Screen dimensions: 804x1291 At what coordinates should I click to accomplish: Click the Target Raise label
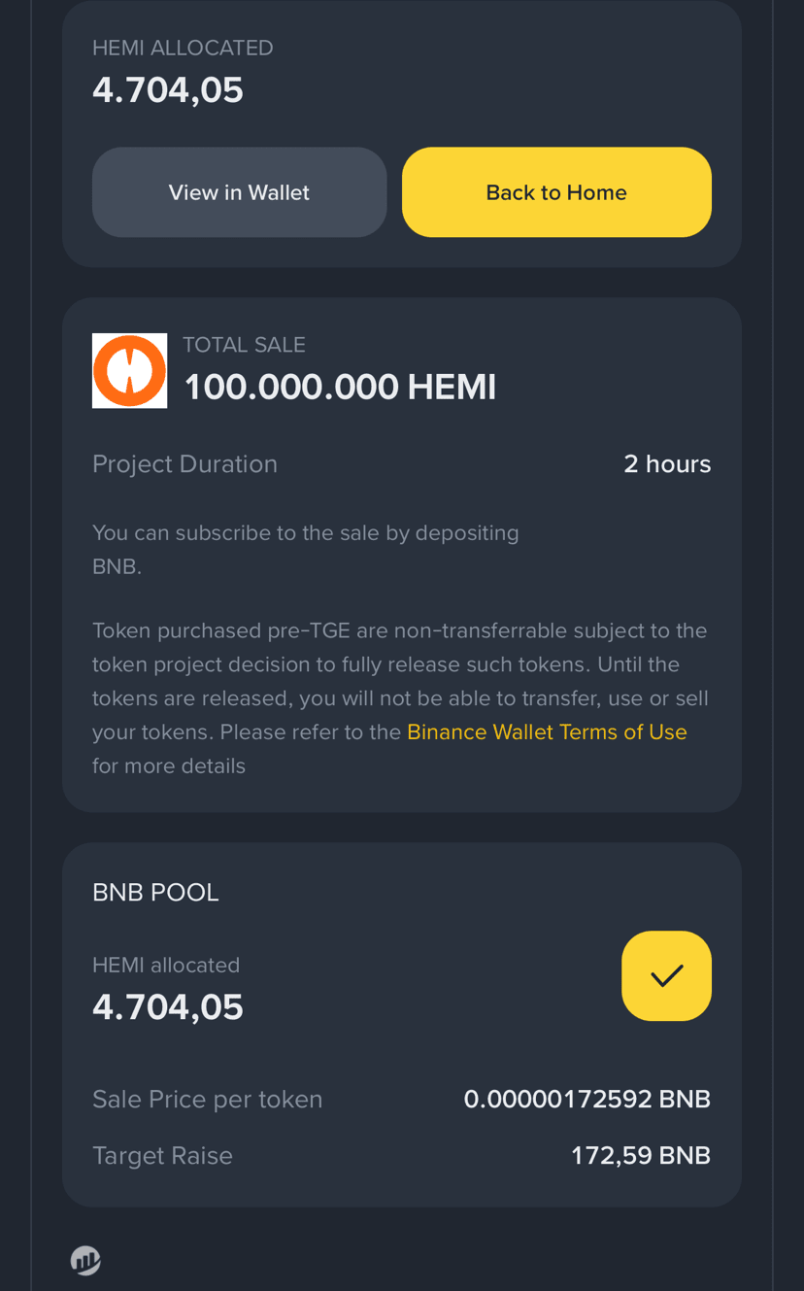[162, 1156]
